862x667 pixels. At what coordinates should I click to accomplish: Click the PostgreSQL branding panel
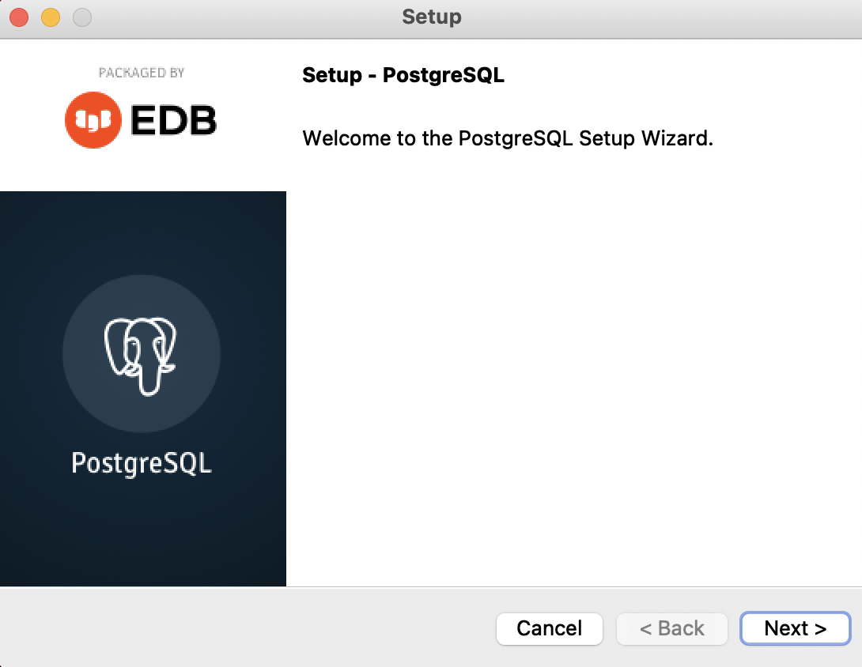click(x=142, y=387)
